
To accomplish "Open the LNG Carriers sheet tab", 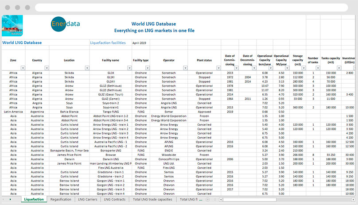I will pyautogui.click(x=88, y=200).
